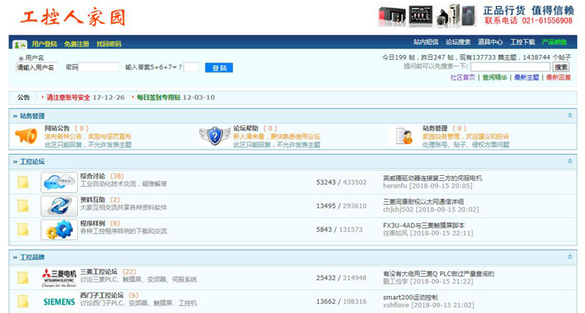
Task: Open 论坛搜索 menu item
Action: 458,42
